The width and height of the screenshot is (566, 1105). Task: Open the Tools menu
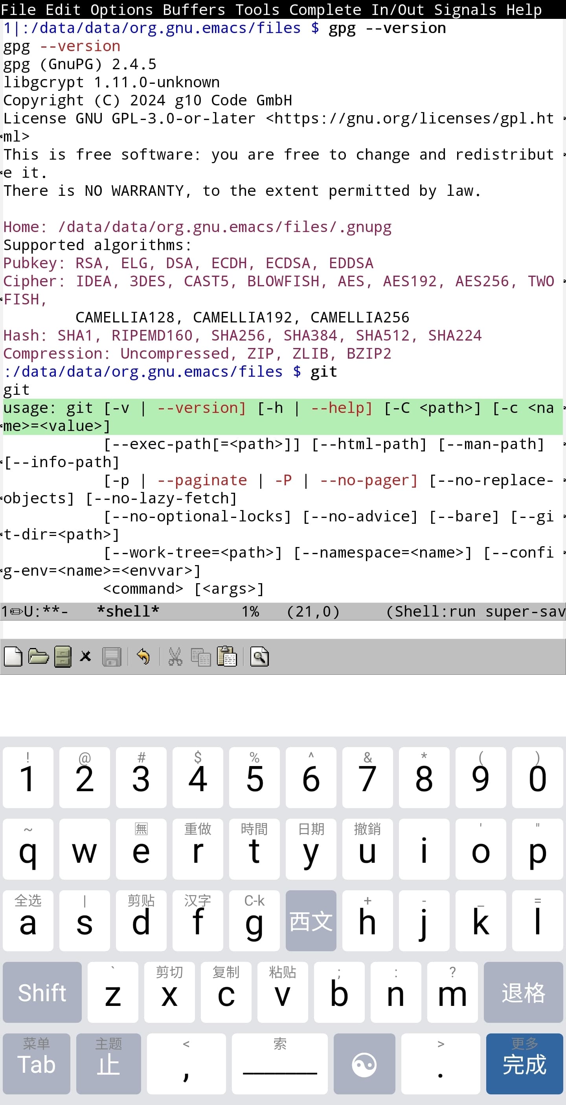coord(257,9)
